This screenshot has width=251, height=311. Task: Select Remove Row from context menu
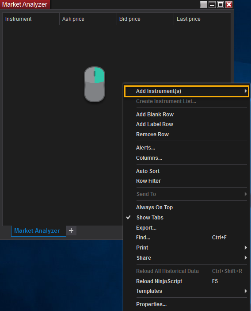click(186, 134)
